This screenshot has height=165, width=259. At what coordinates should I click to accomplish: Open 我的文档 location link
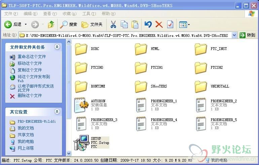click(x=26, y=128)
